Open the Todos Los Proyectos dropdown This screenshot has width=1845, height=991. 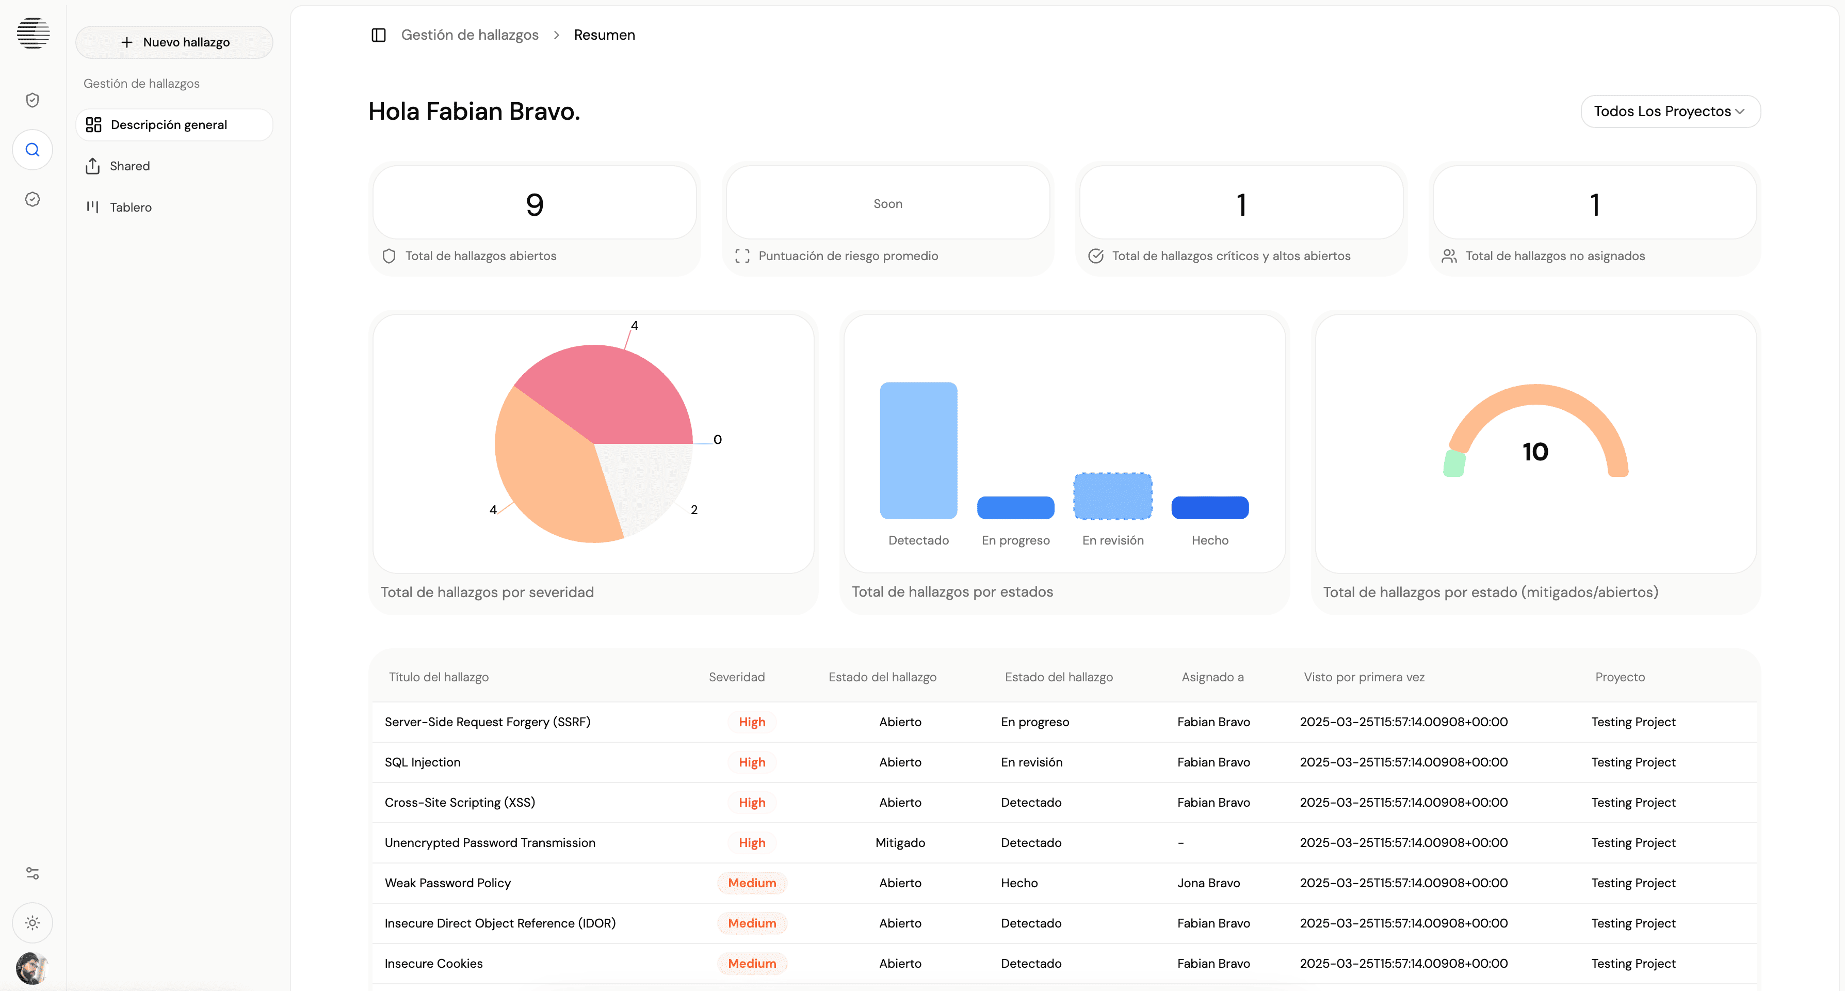[1670, 111]
